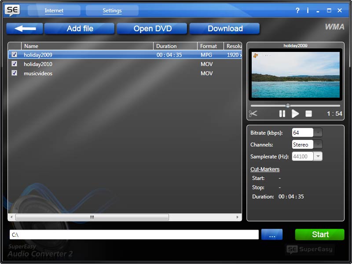Screen dimensions: 352x264
Task: Uncheck the holiday2009 checkbox
Action: tap(14, 55)
